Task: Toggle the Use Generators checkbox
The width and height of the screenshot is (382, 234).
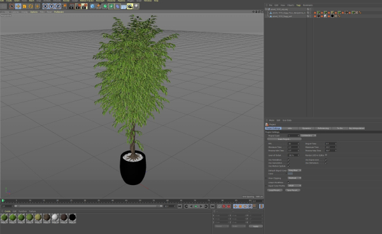Action: pyautogui.click(x=288, y=163)
